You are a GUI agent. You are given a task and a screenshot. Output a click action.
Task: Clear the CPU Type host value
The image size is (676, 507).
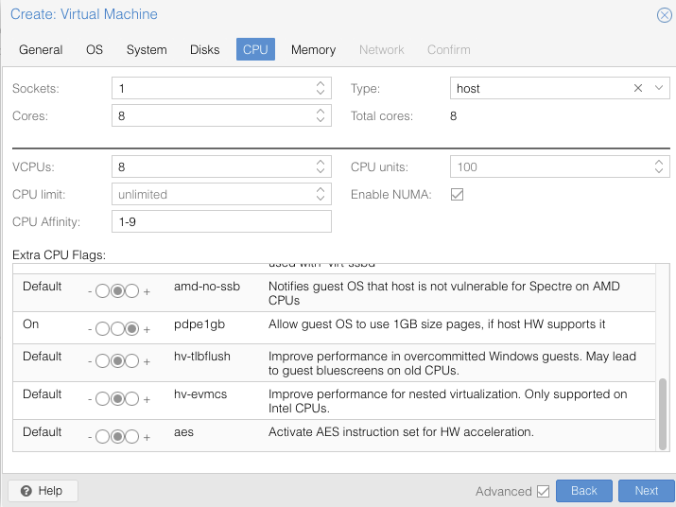click(638, 88)
